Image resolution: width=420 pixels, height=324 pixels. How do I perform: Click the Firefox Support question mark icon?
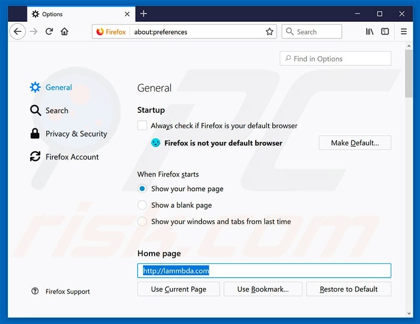click(35, 291)
